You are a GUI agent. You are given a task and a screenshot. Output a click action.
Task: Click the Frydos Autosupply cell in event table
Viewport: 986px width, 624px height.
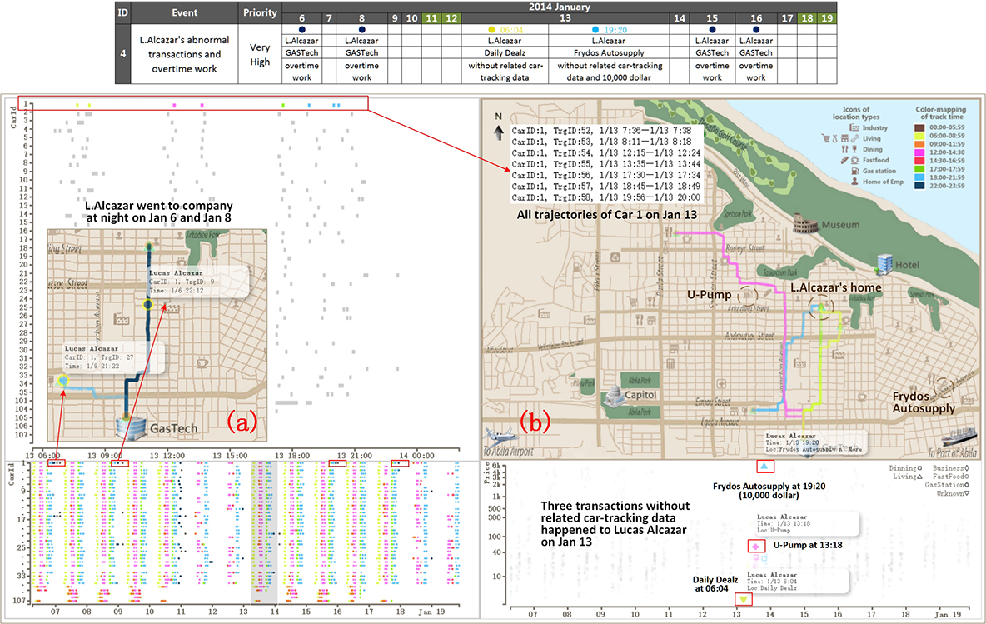[609, 52]
